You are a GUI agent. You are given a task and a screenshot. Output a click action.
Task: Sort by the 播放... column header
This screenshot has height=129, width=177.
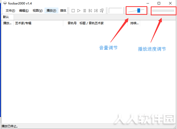pos(7,23)
